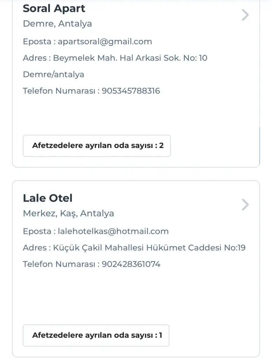Screen dimensions: 272x358
Task: Click 'Telefon Numarası' label in Lale Otel card
Action: tap(59, 264)
